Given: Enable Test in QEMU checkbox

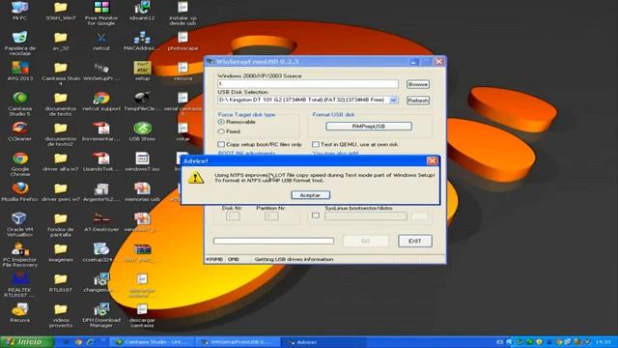Looking at the screenshot, I should (x=316, y=144).
